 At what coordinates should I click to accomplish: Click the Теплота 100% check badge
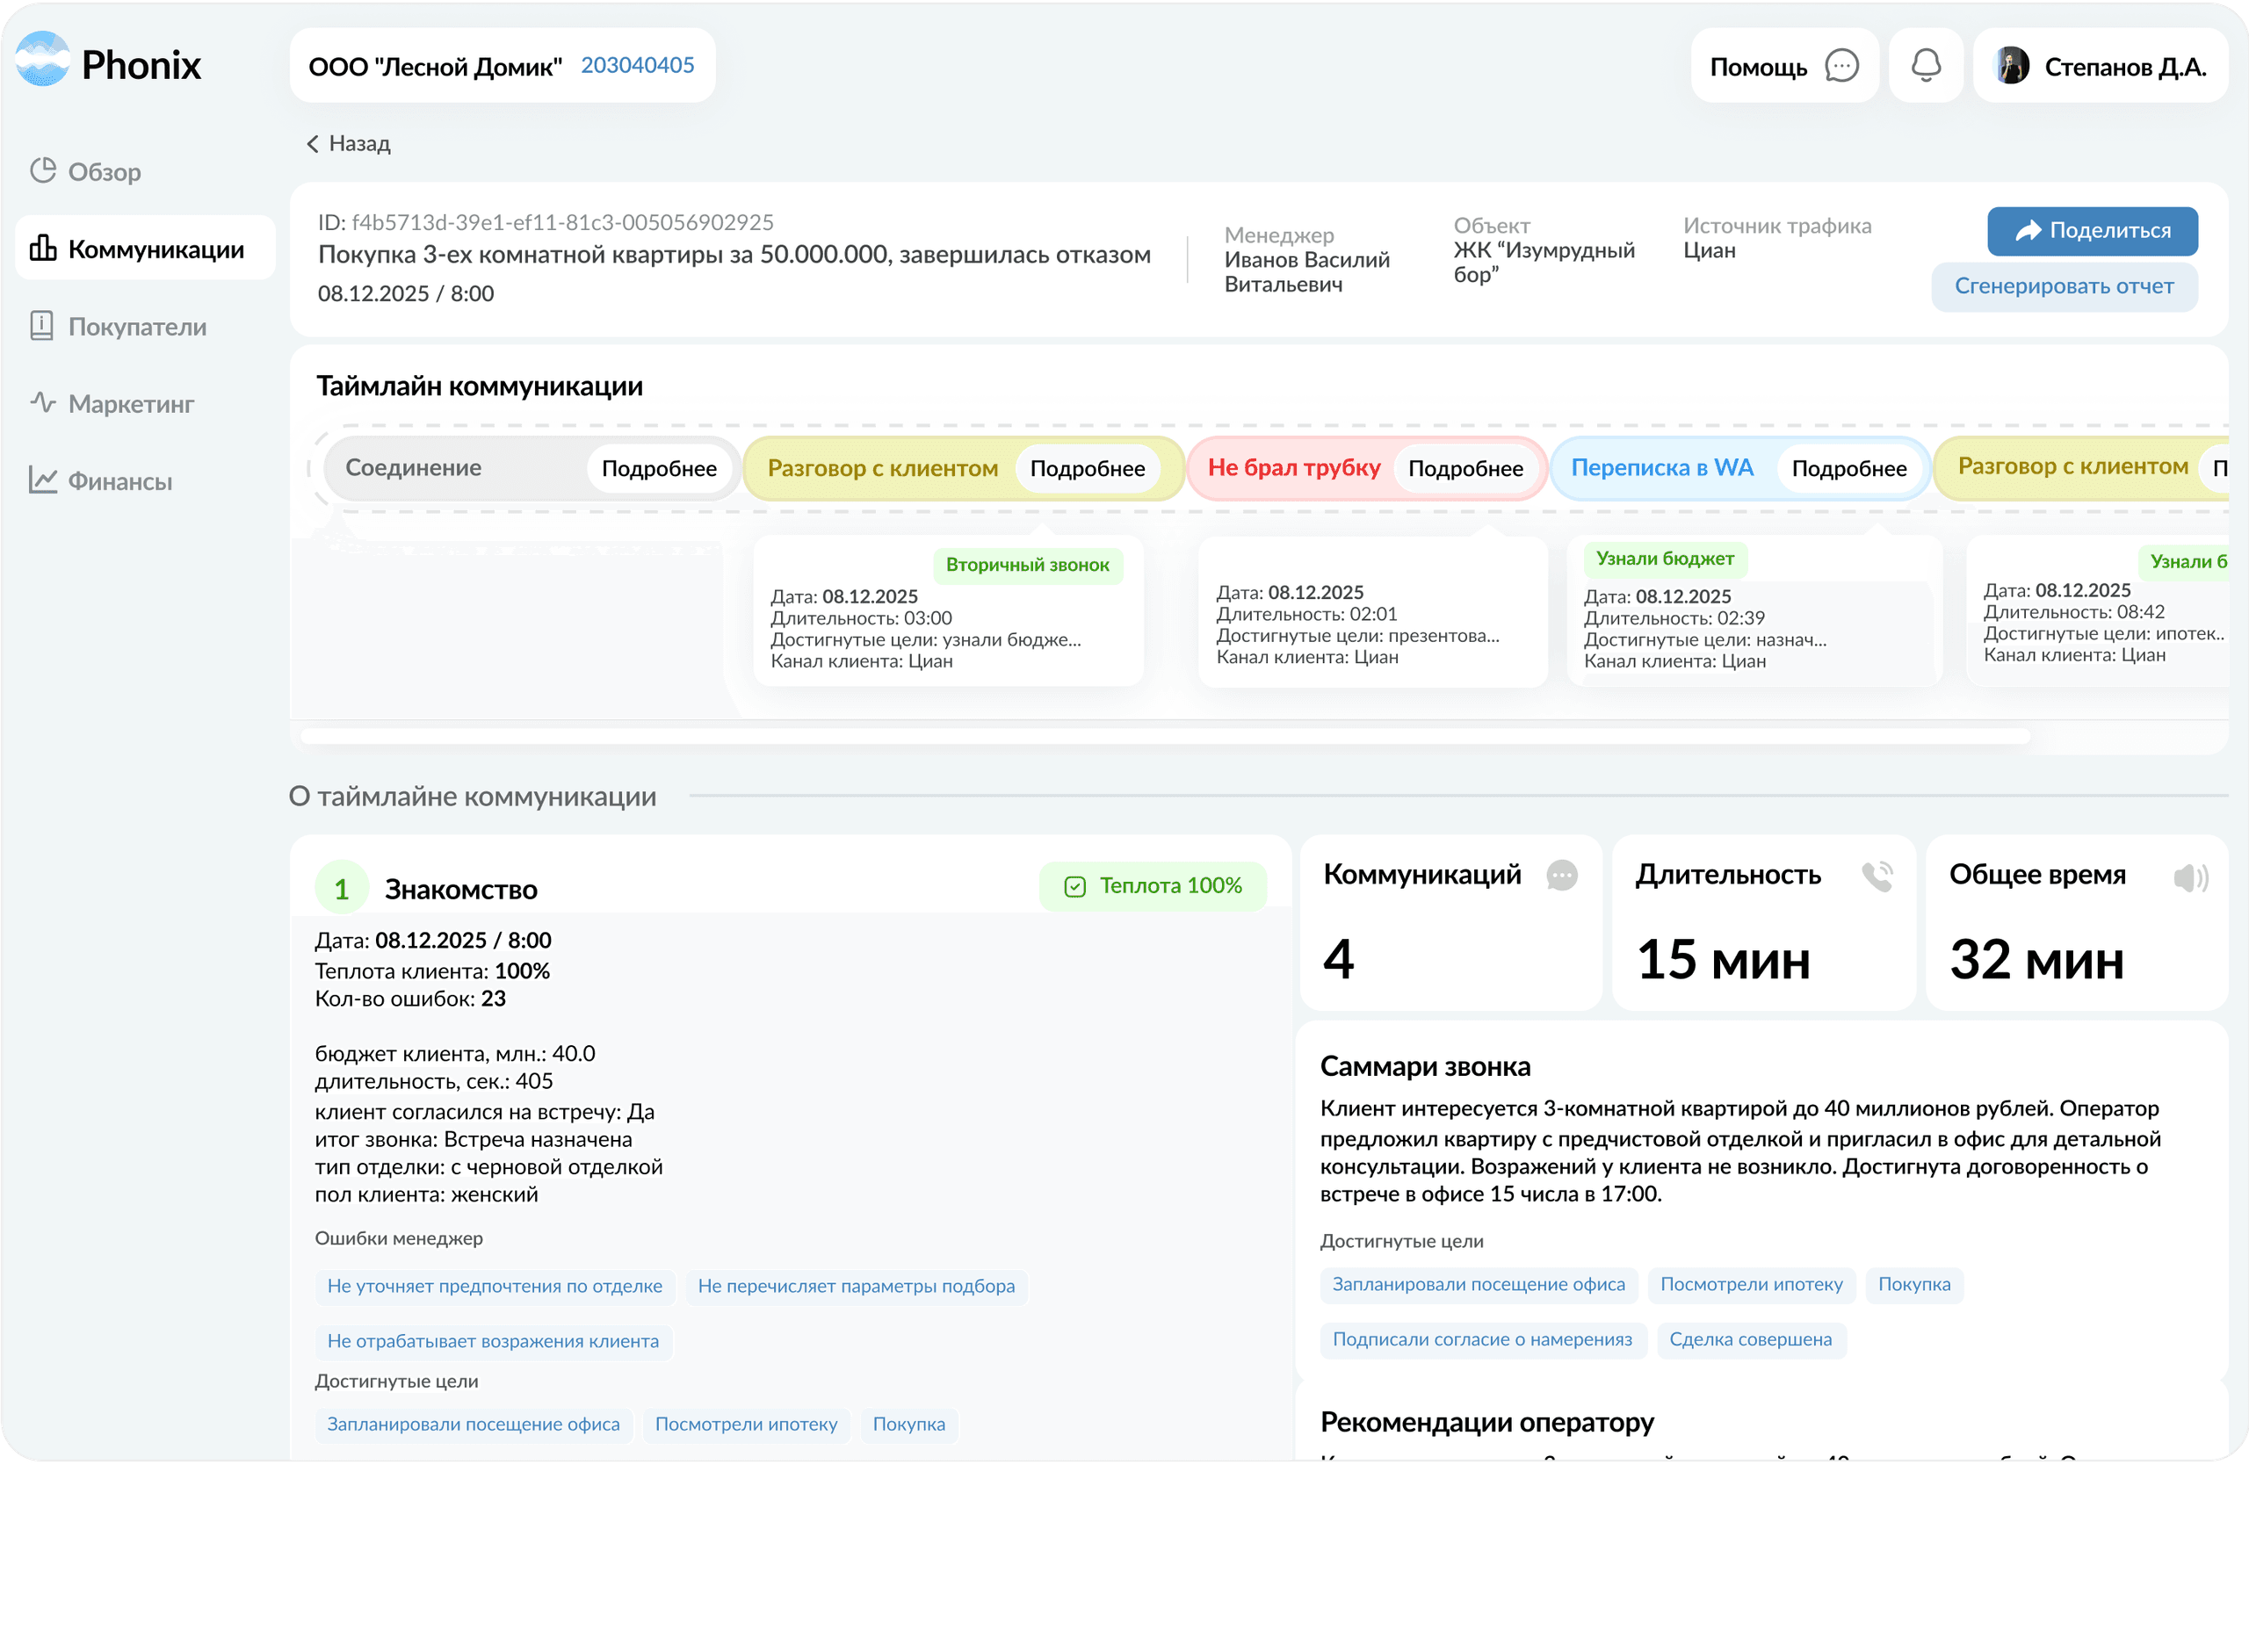(1153, 886)
